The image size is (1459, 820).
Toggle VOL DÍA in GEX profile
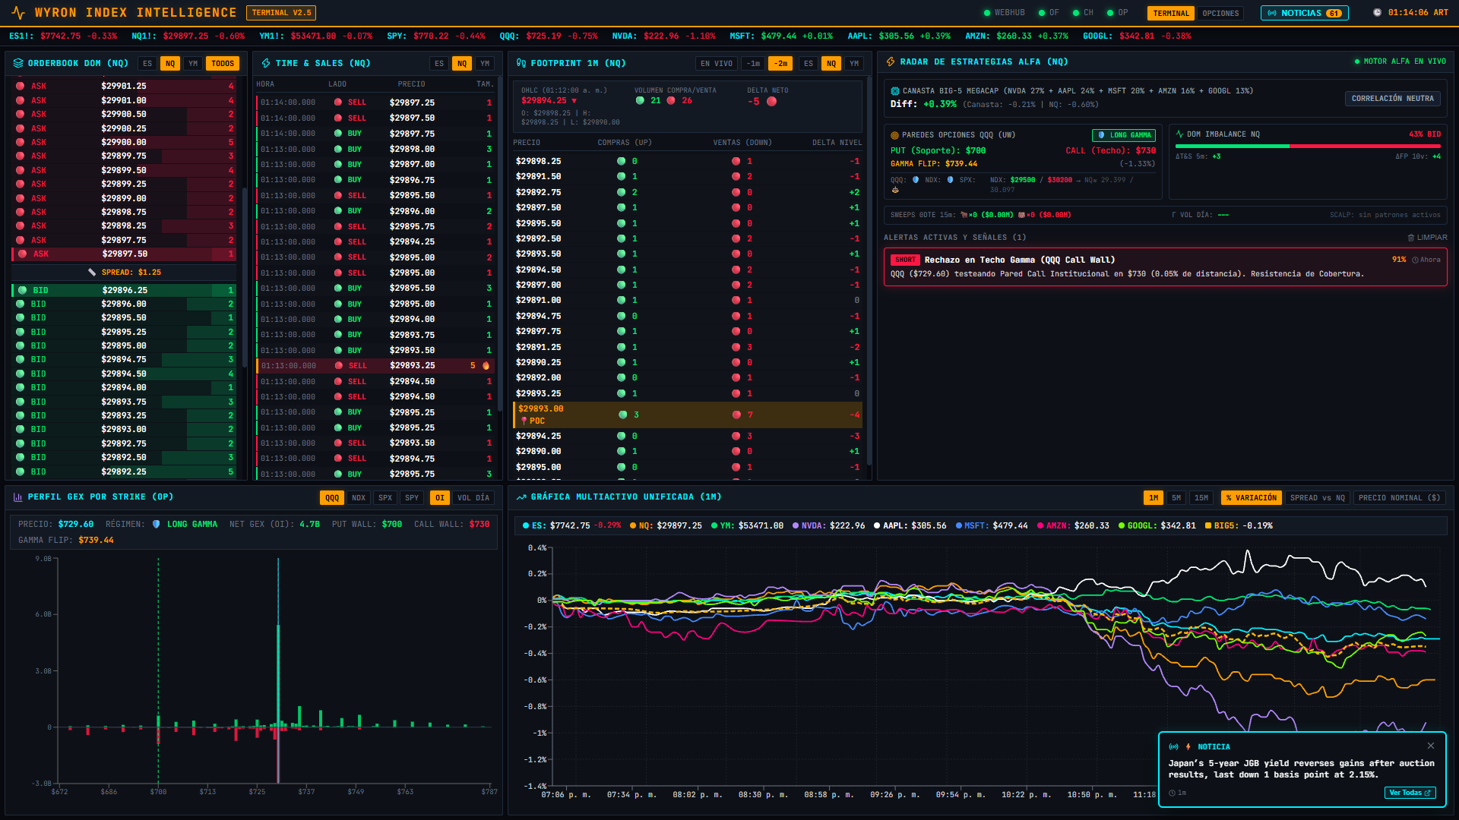pos(473,498)
